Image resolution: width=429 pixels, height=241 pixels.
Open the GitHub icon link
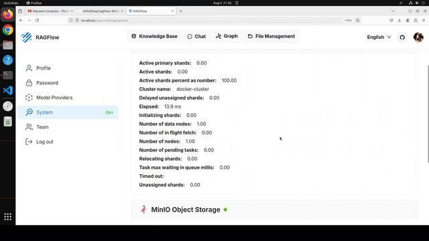click(402, 37)
